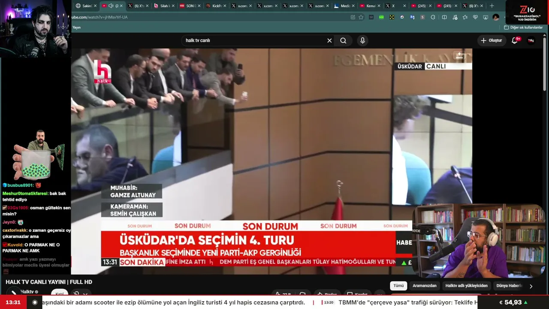
Task: Click the round white-and-red extension icon
Action: (x=402, y=17)
